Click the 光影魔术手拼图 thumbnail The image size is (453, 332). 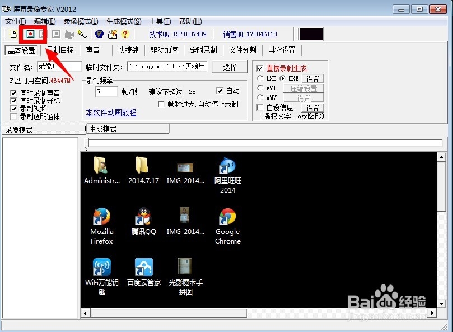pyautogui.click(x=185, y=266)
